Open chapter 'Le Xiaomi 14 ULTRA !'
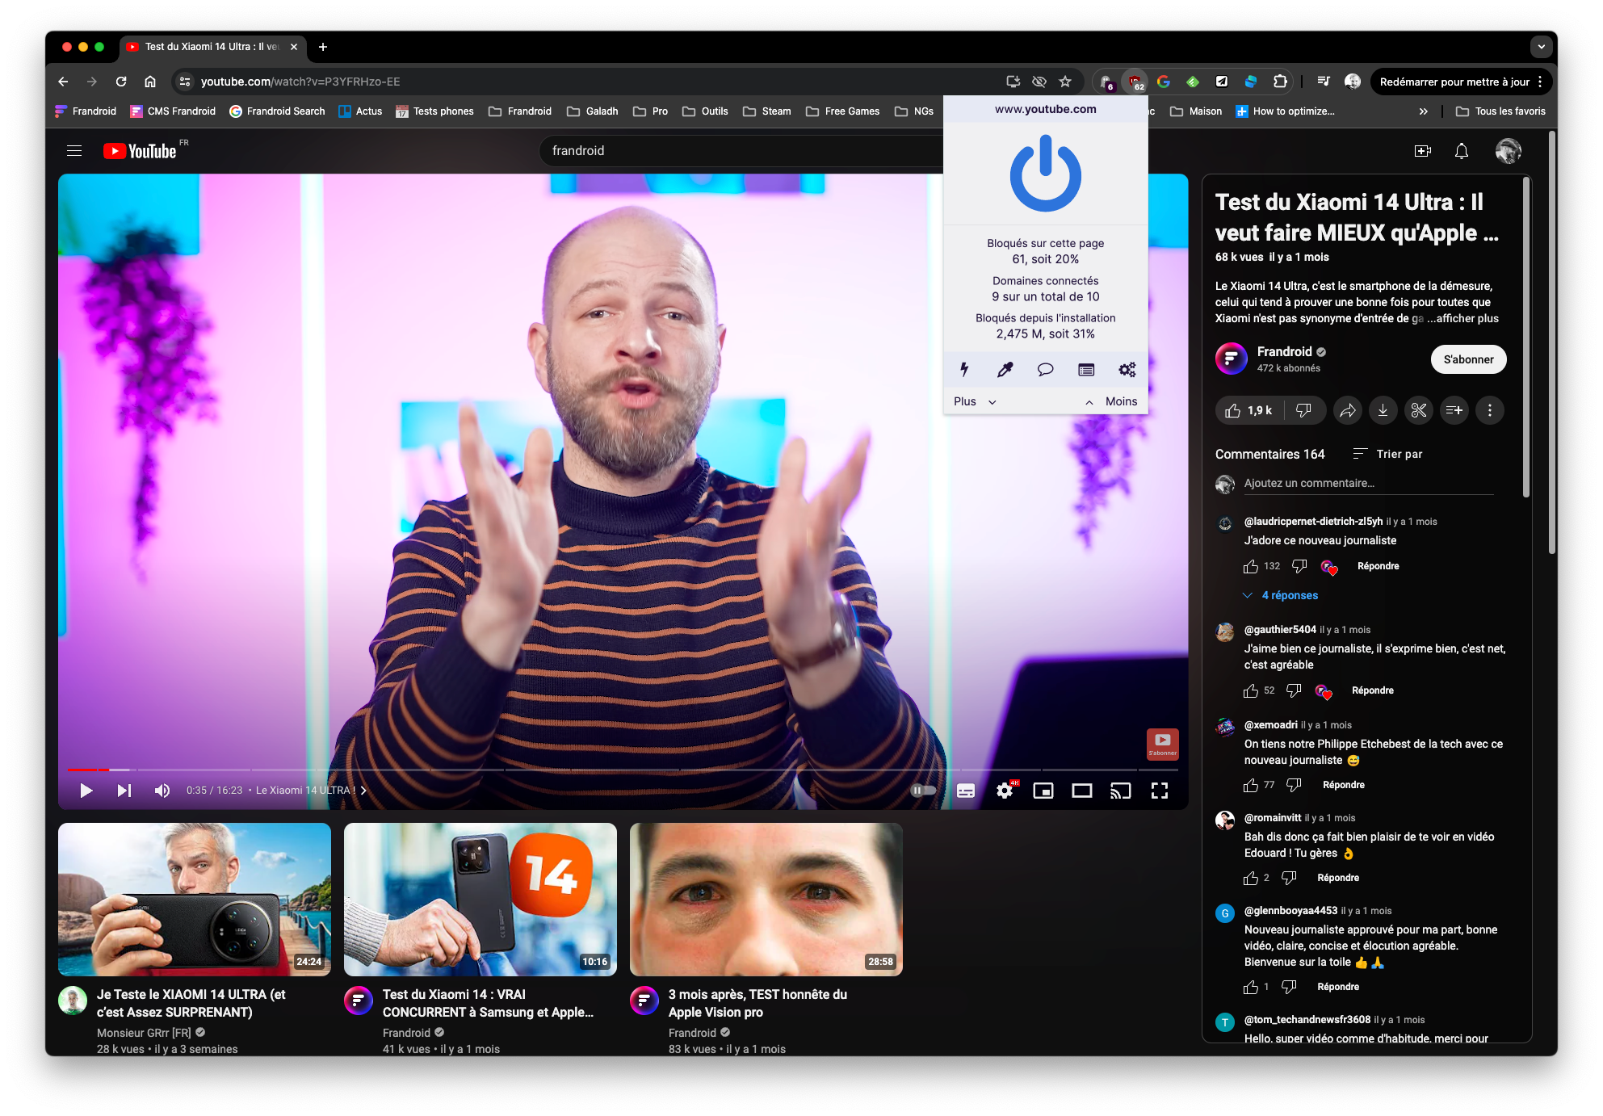This screenshot has width=1603, height=1116. click(x=311, y=791)
